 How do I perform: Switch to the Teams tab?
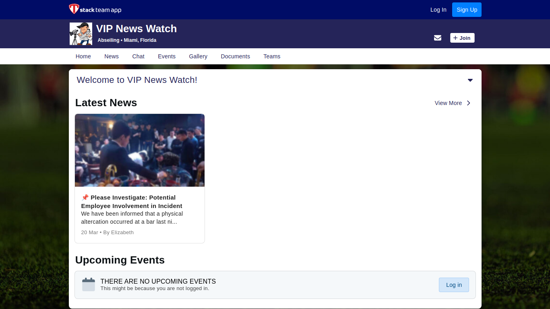272,56
